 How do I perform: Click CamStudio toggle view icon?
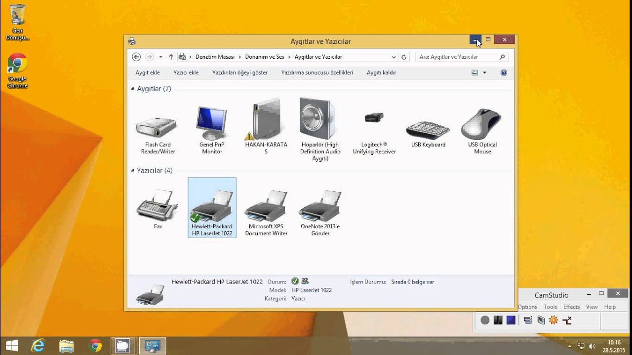coord(528,320)
